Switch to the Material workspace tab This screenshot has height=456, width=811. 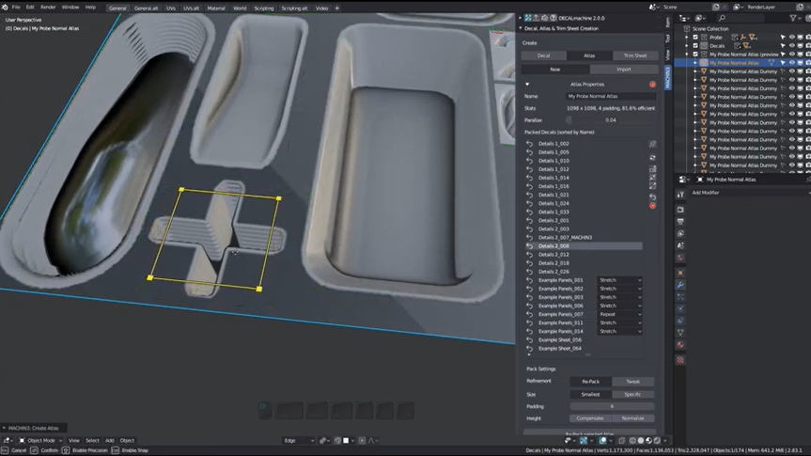[x=216, y=8]
